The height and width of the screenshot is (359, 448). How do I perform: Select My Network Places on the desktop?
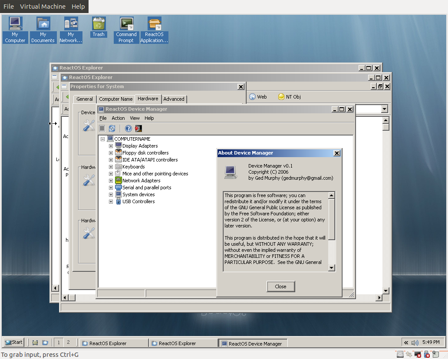70,24
